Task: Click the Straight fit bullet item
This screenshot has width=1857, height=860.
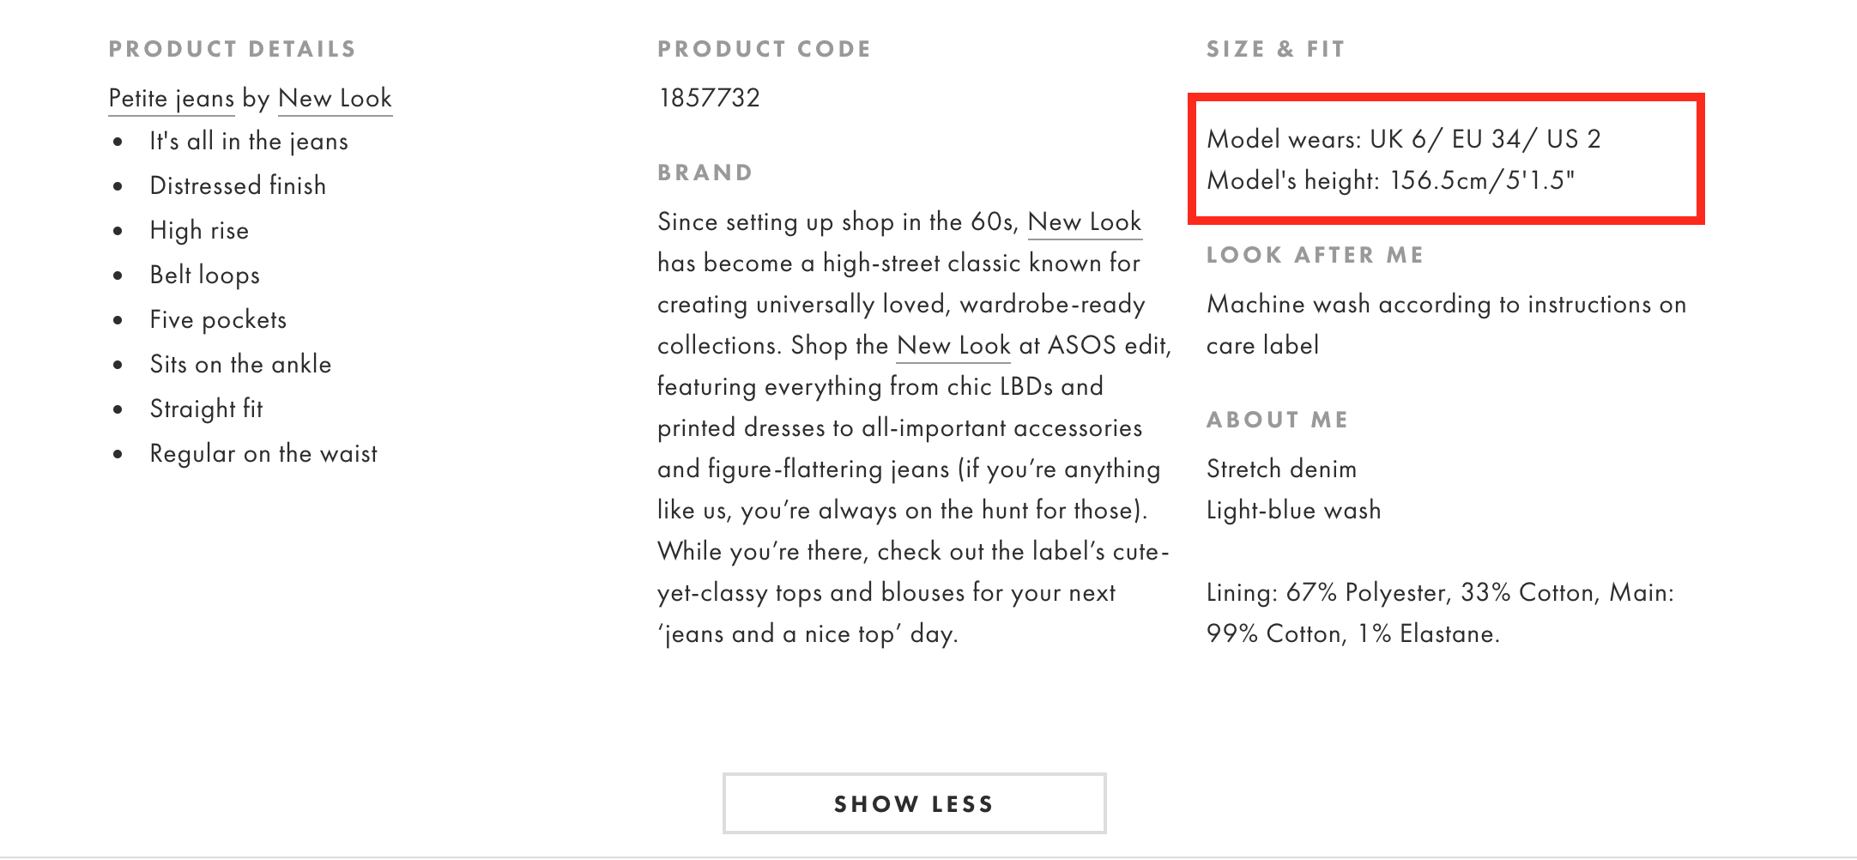Action: click(208, 409)
